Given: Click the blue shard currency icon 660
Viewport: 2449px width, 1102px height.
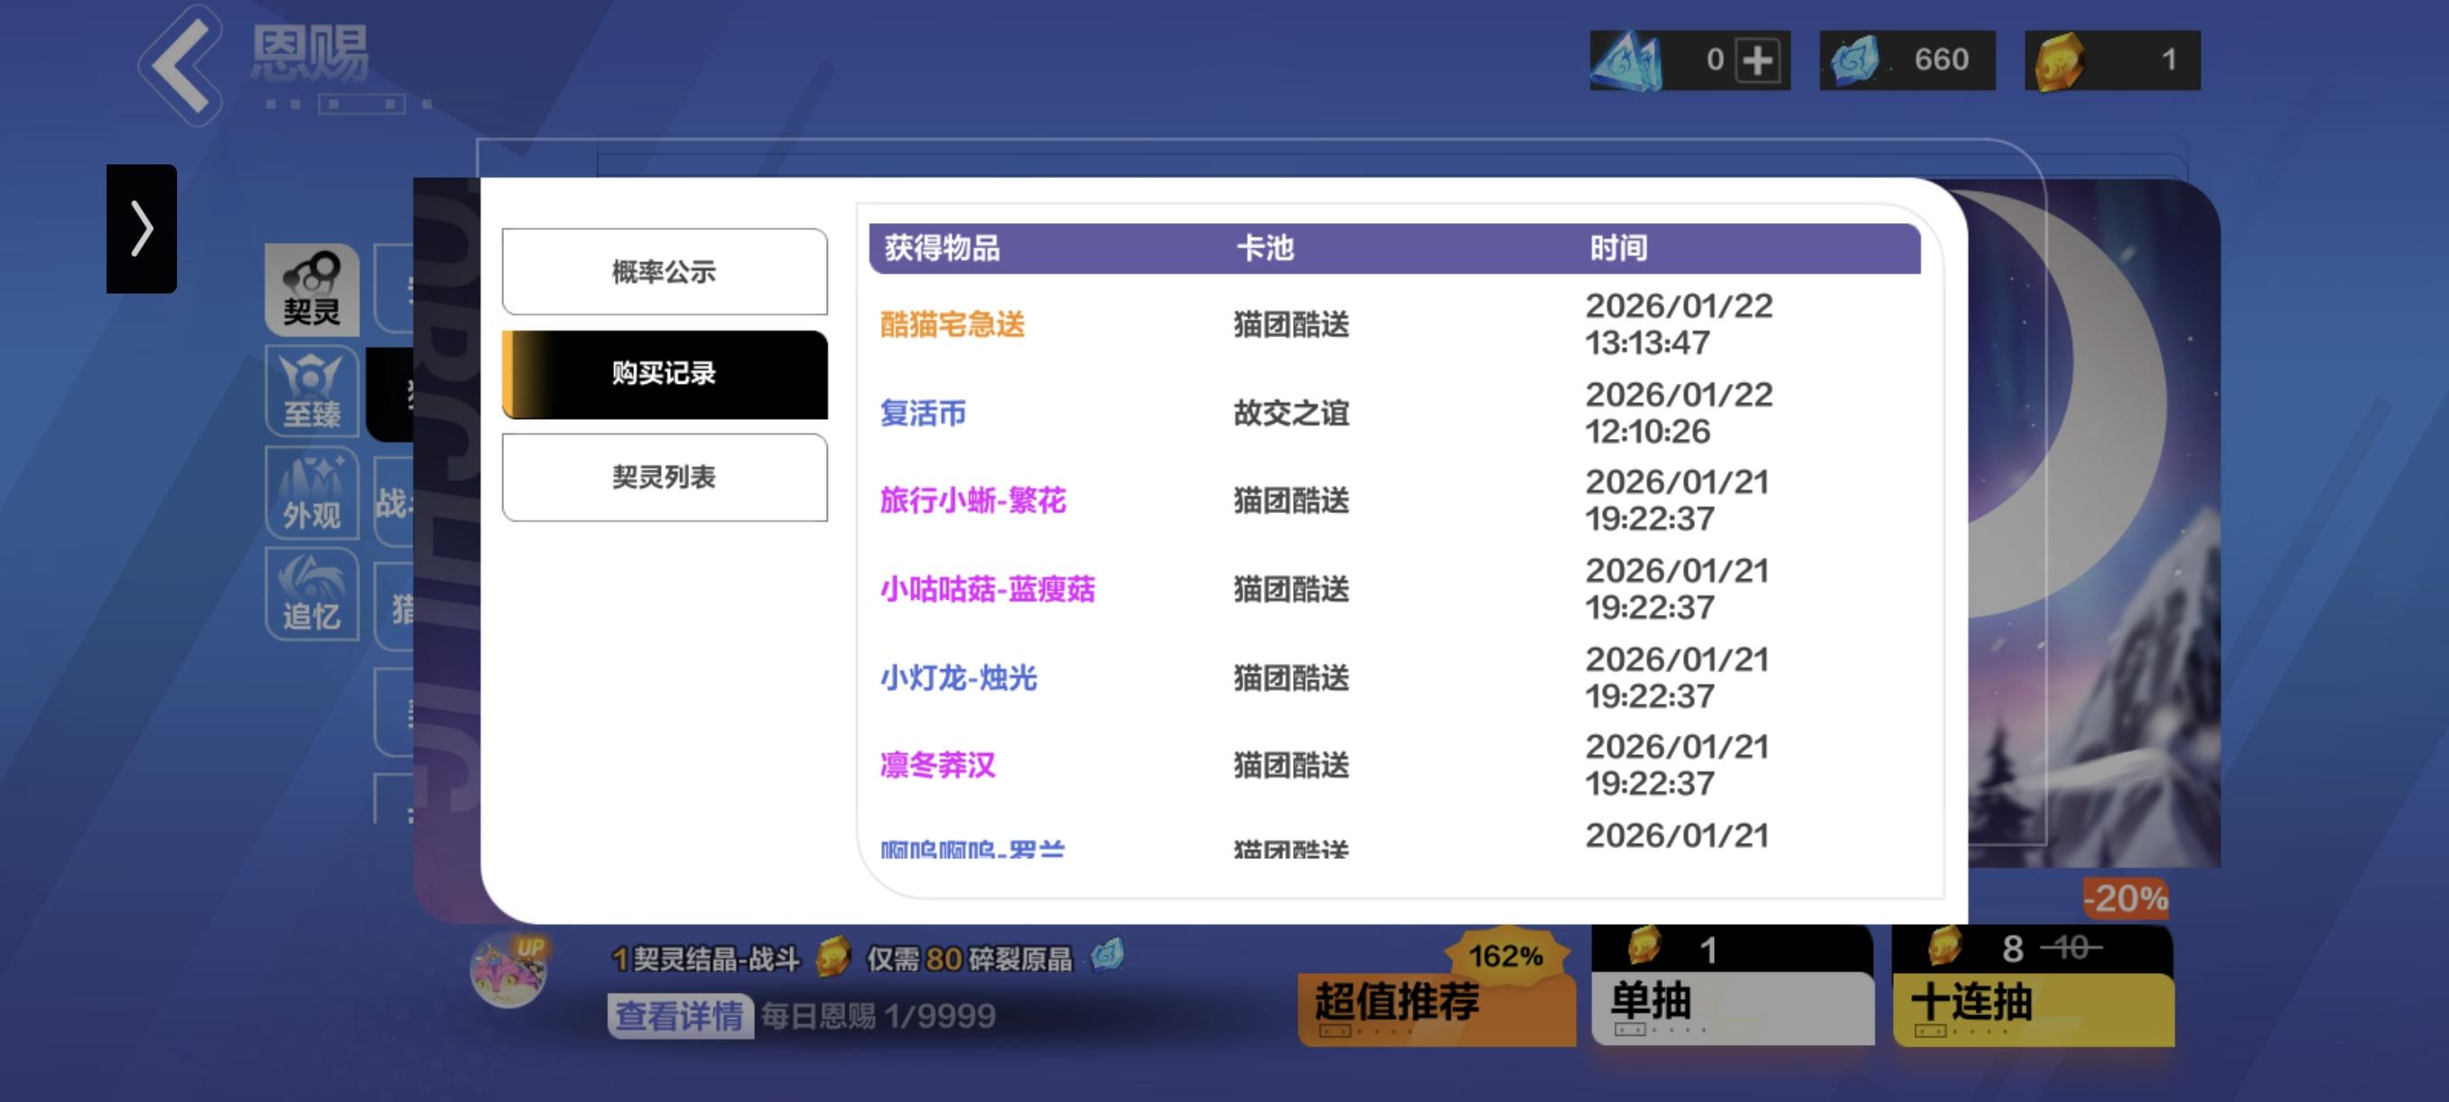Looking at the screenshot, I should tap(1856, 60).
